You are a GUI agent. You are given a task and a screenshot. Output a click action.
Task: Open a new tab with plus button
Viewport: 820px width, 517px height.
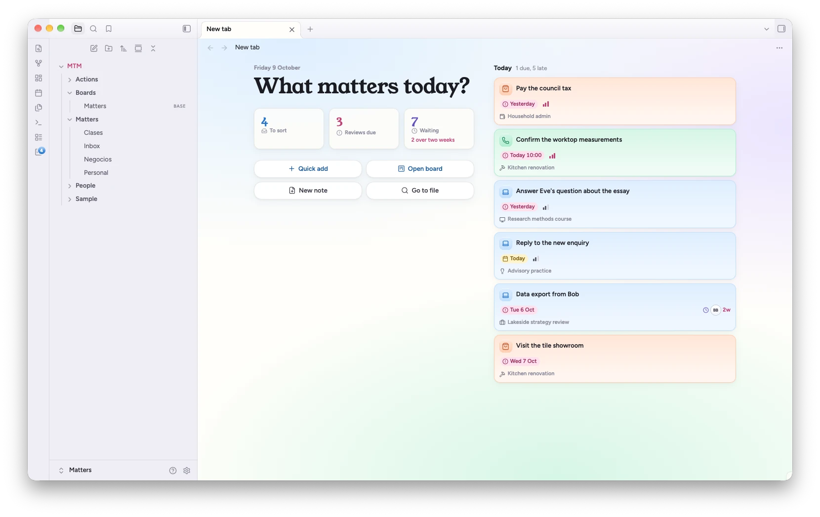(310, 29)
